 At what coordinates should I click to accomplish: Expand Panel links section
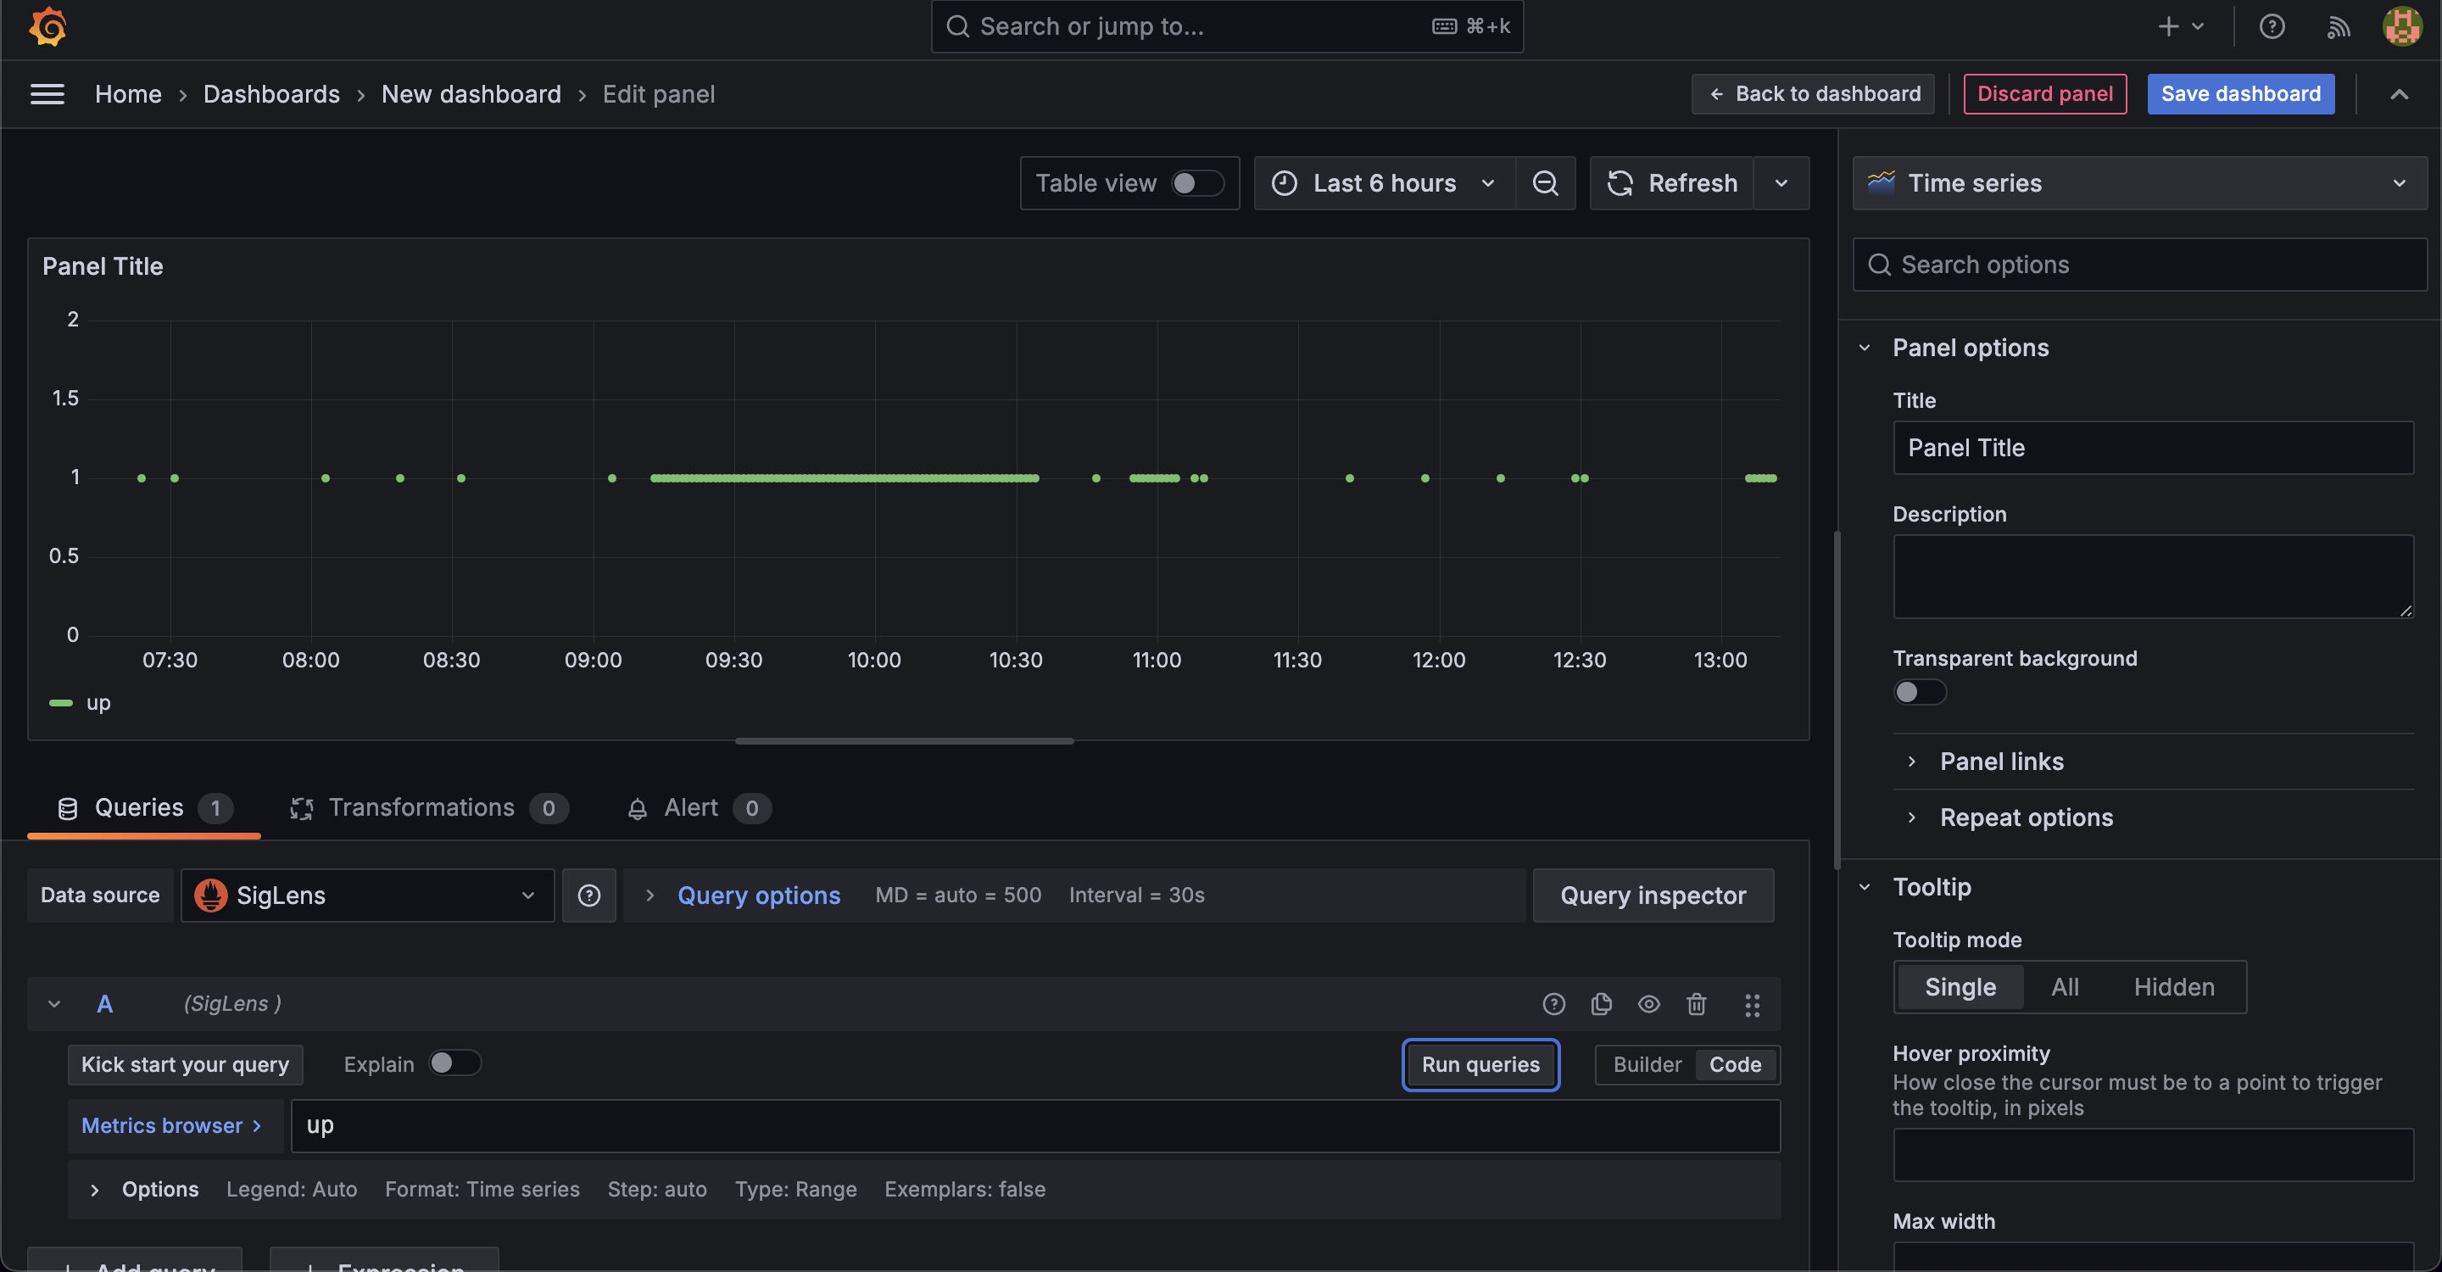click(2001, 762)
